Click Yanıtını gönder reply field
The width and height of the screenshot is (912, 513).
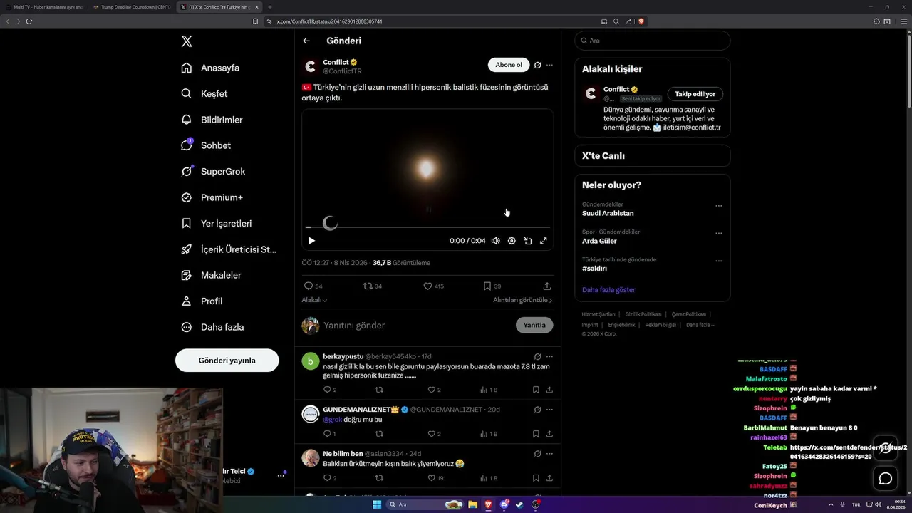coord(417,325)
